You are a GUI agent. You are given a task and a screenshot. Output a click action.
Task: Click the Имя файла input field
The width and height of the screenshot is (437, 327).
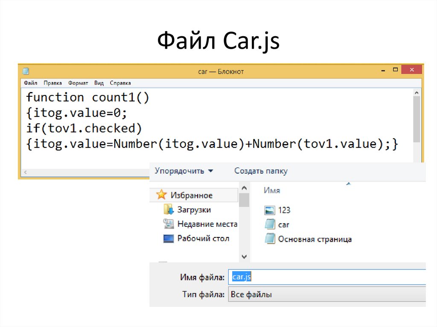pyautogui.click(x=327, y=277)
